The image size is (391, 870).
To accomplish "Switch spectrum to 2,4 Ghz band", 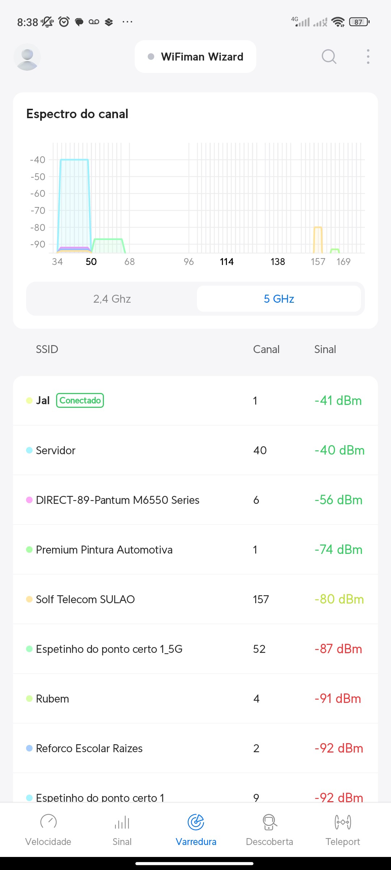I will coord(112,299).
